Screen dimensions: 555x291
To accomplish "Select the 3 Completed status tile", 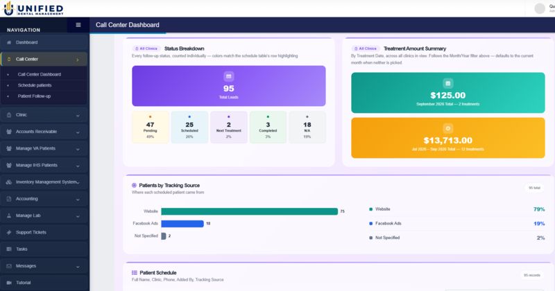I will coord(268,127).
